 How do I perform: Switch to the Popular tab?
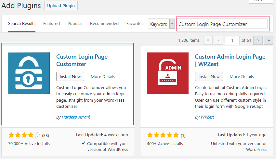(75, 24)
